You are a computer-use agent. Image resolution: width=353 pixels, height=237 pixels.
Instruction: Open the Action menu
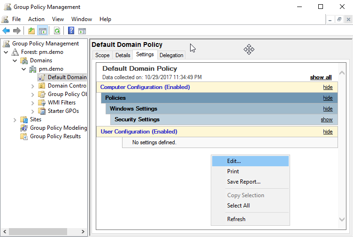click(x=36, y=19)
